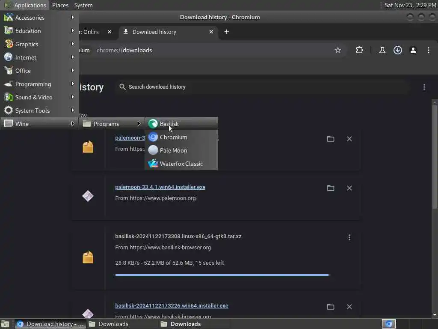The height and width of the screenshot is (329, 438).
Task: Click the clock showing Sat Nov 23
Action: pos(410,5)
